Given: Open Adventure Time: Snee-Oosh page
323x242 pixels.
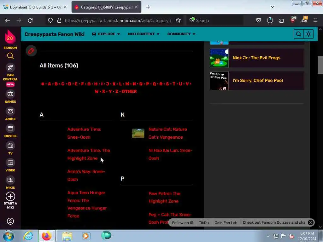Looking at the screenshot, I should 84,133.
